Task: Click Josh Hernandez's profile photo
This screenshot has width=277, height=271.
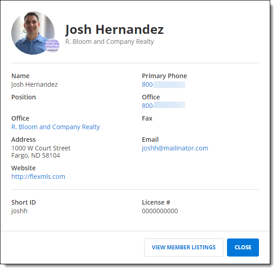Action: coord(33,33)
